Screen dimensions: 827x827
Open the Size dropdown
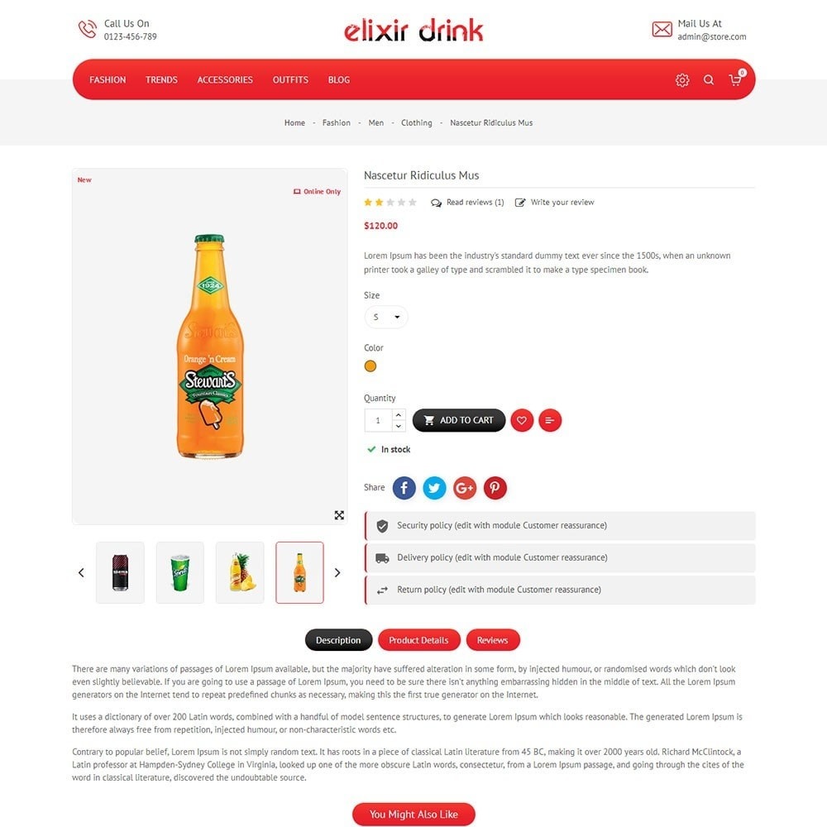[x=385, y=317]
